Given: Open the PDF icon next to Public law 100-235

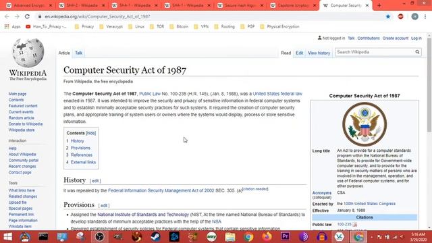Looking at the screenshot, I should point(354,225).
